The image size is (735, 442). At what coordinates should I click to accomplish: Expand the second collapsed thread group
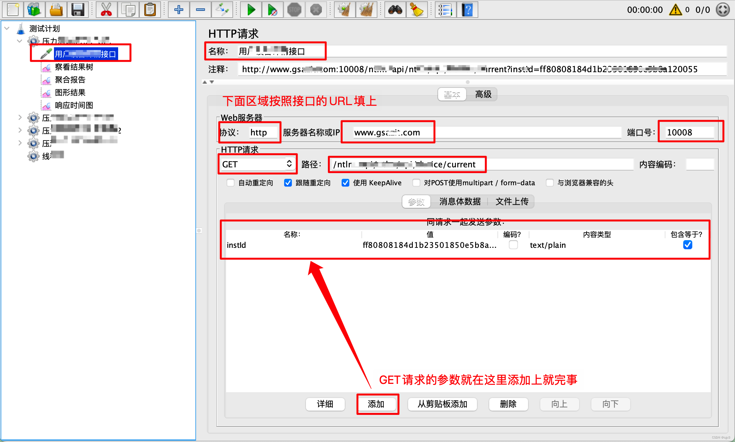tap(20, 130)
